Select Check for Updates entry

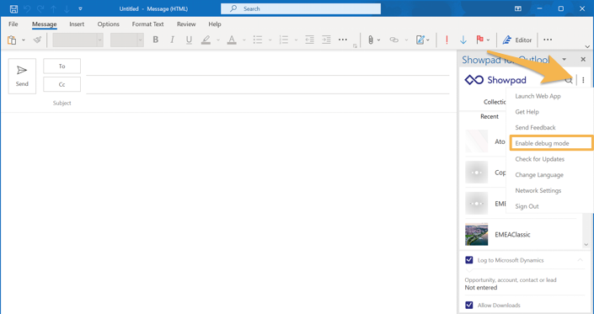tap(540, 159)
